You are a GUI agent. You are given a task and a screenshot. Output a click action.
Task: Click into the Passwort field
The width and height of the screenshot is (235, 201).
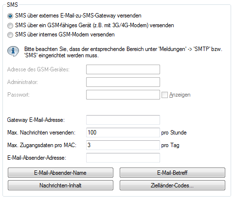[x=123, y=95]
